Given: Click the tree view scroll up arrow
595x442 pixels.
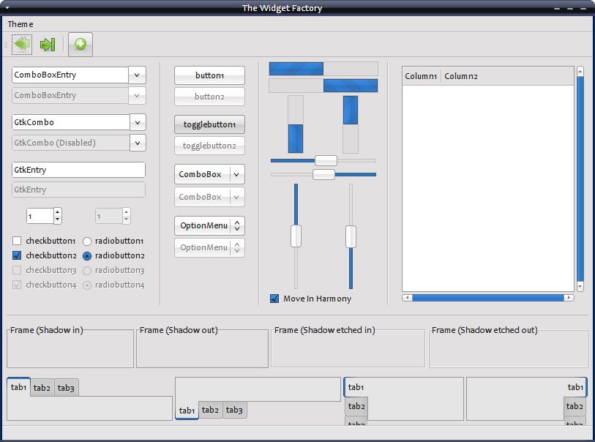Looking at the screenshot, I should click(x=580, y=71).
